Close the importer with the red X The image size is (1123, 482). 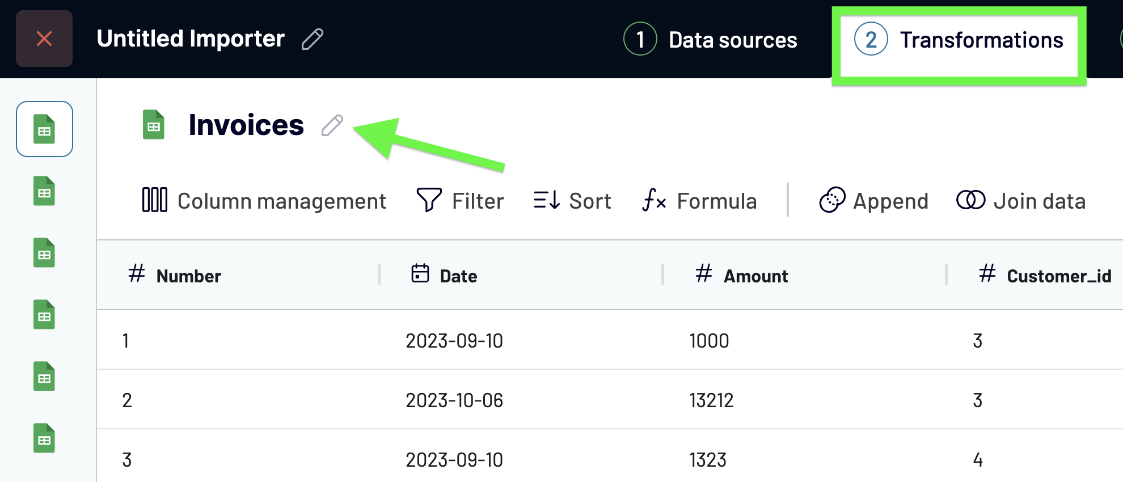(x=44, y=39)
